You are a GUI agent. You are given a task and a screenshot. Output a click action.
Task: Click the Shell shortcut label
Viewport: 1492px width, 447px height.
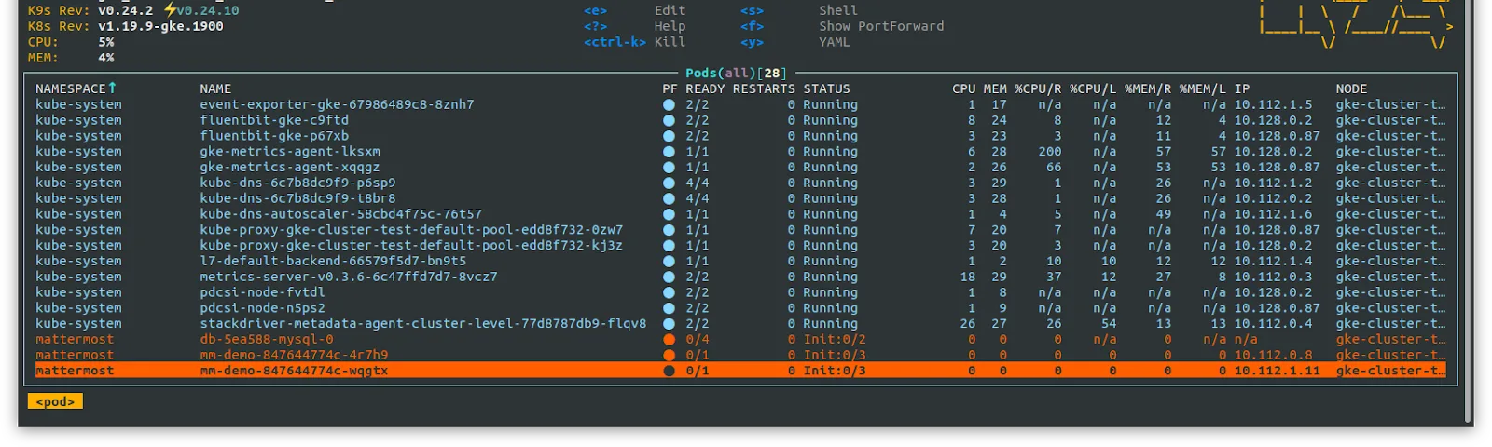coord(838,11)
